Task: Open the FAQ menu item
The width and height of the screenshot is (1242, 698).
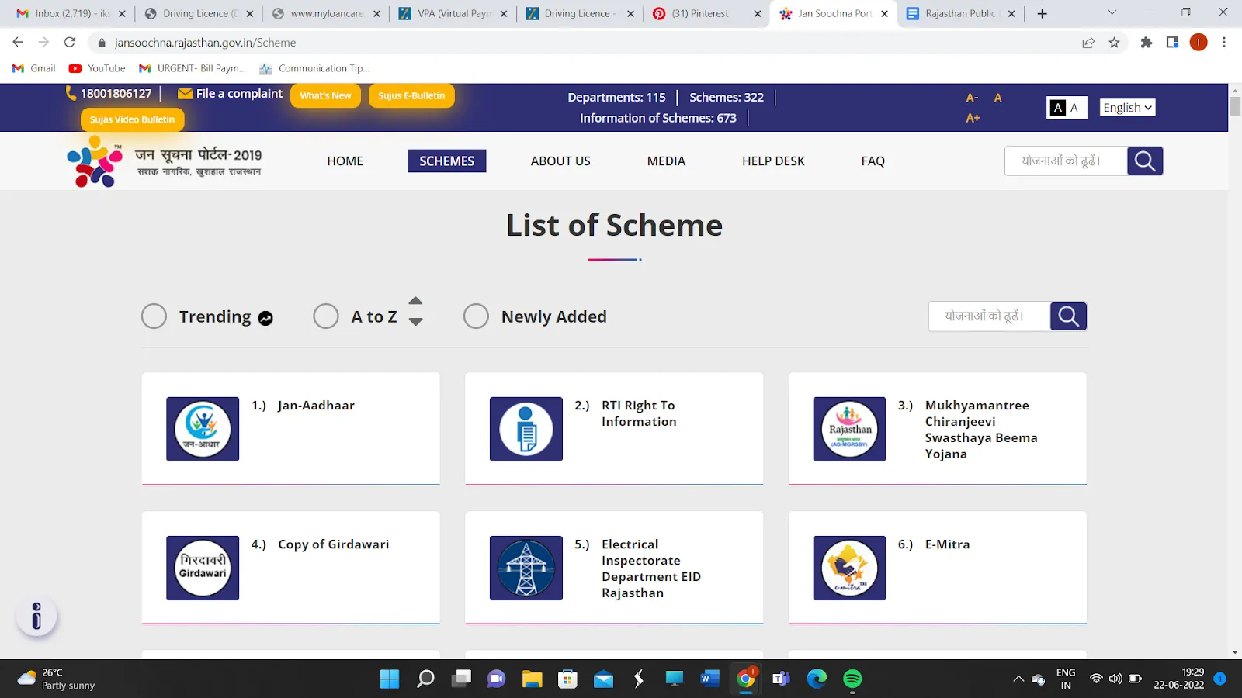Action: tap(873, 161)
